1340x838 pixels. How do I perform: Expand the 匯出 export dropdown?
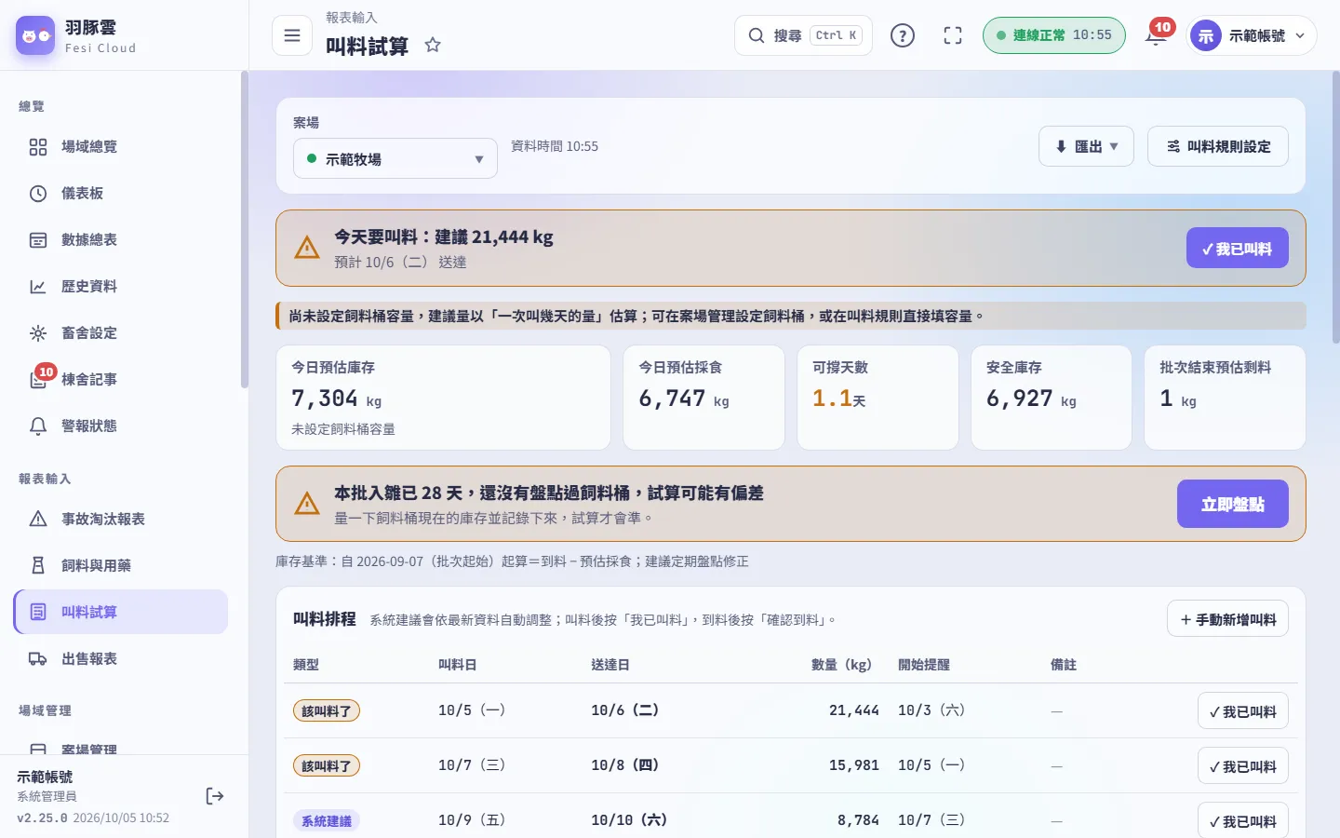(x=1086, y=146)
